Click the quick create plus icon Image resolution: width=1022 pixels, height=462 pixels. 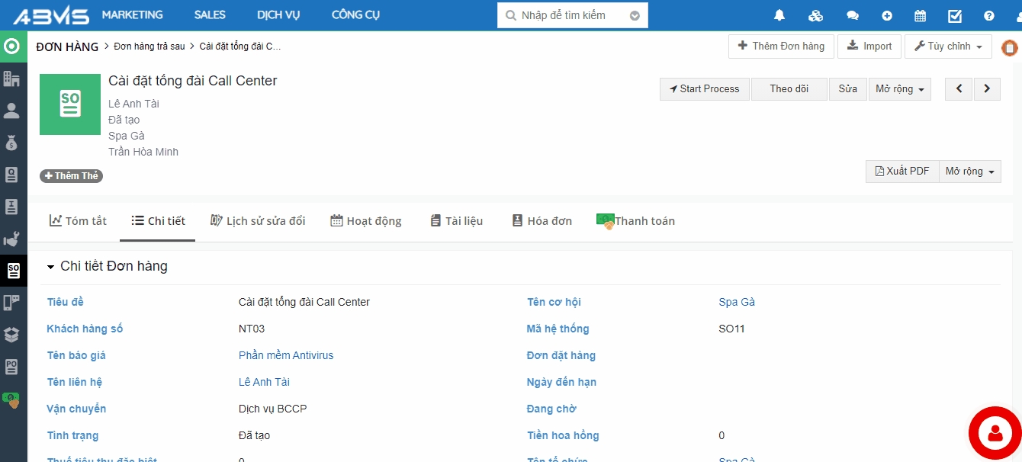coord(887,15)
